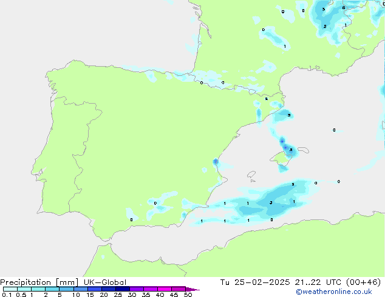Select the 35–40 mm violet legend swatch
385x297 pixels.
(151, 289)
